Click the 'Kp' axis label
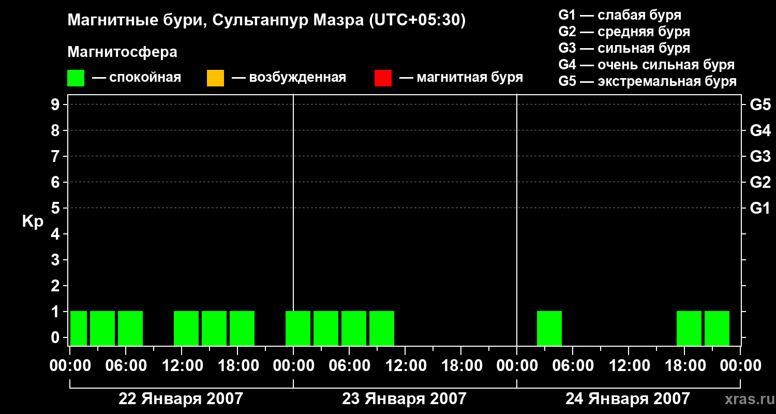The height and width of the screenshot is (414, 776). tap(33, 221)
